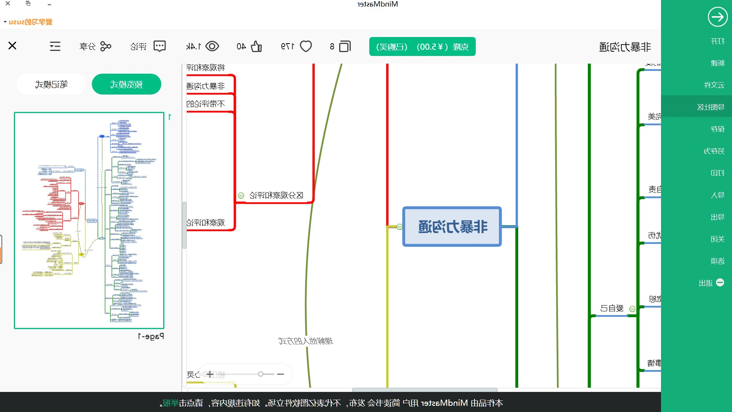This screenshot has height=412, width=732.
Task: Click the circled arrow back icon
Action: point(717,17)
